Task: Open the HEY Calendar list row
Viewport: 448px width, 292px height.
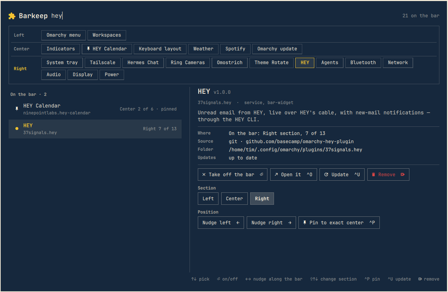Action: point(95,109)
